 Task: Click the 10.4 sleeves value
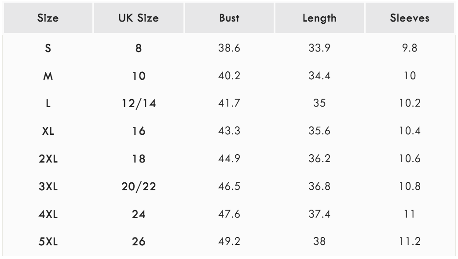tap(410, 132)
